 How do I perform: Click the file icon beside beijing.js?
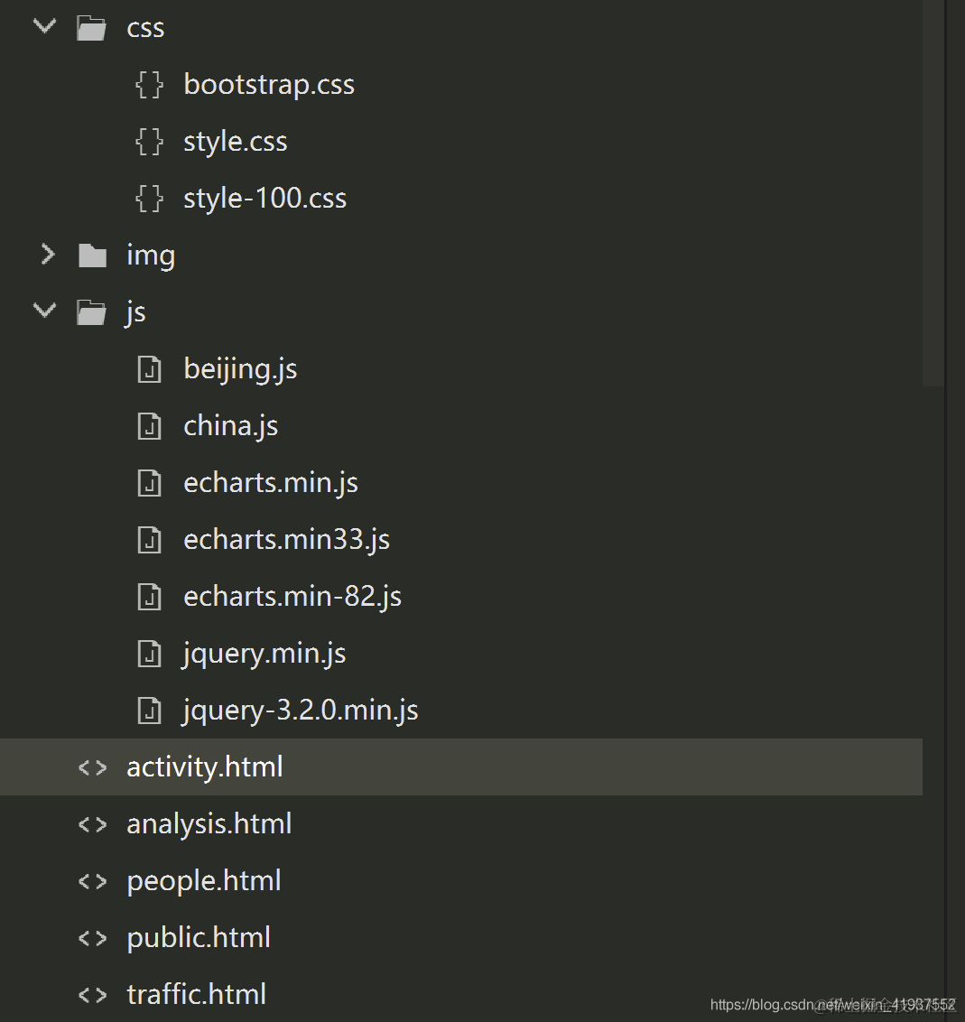pyautogui.click(x=149, y=369)
